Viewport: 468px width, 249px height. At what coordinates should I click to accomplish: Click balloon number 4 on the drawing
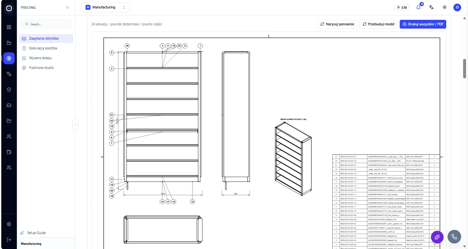[112, 69]
